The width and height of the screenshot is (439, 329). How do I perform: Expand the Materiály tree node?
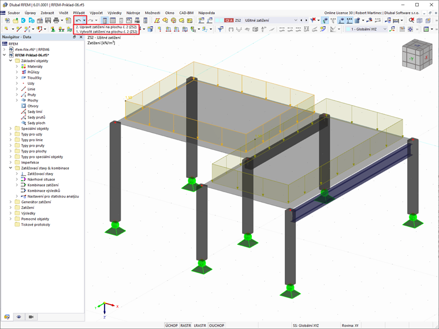(x=17, y=66)
